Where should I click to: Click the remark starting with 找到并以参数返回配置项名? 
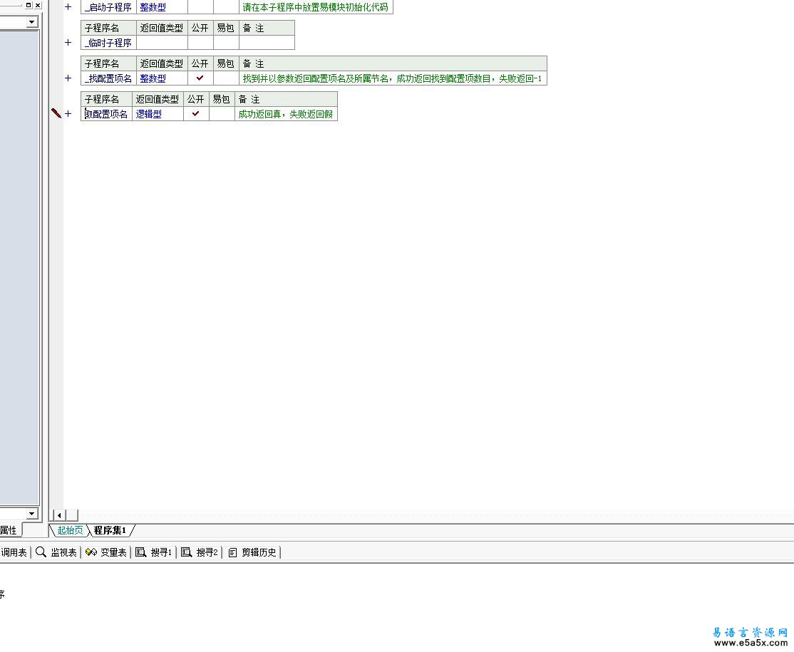click(392, 78)
